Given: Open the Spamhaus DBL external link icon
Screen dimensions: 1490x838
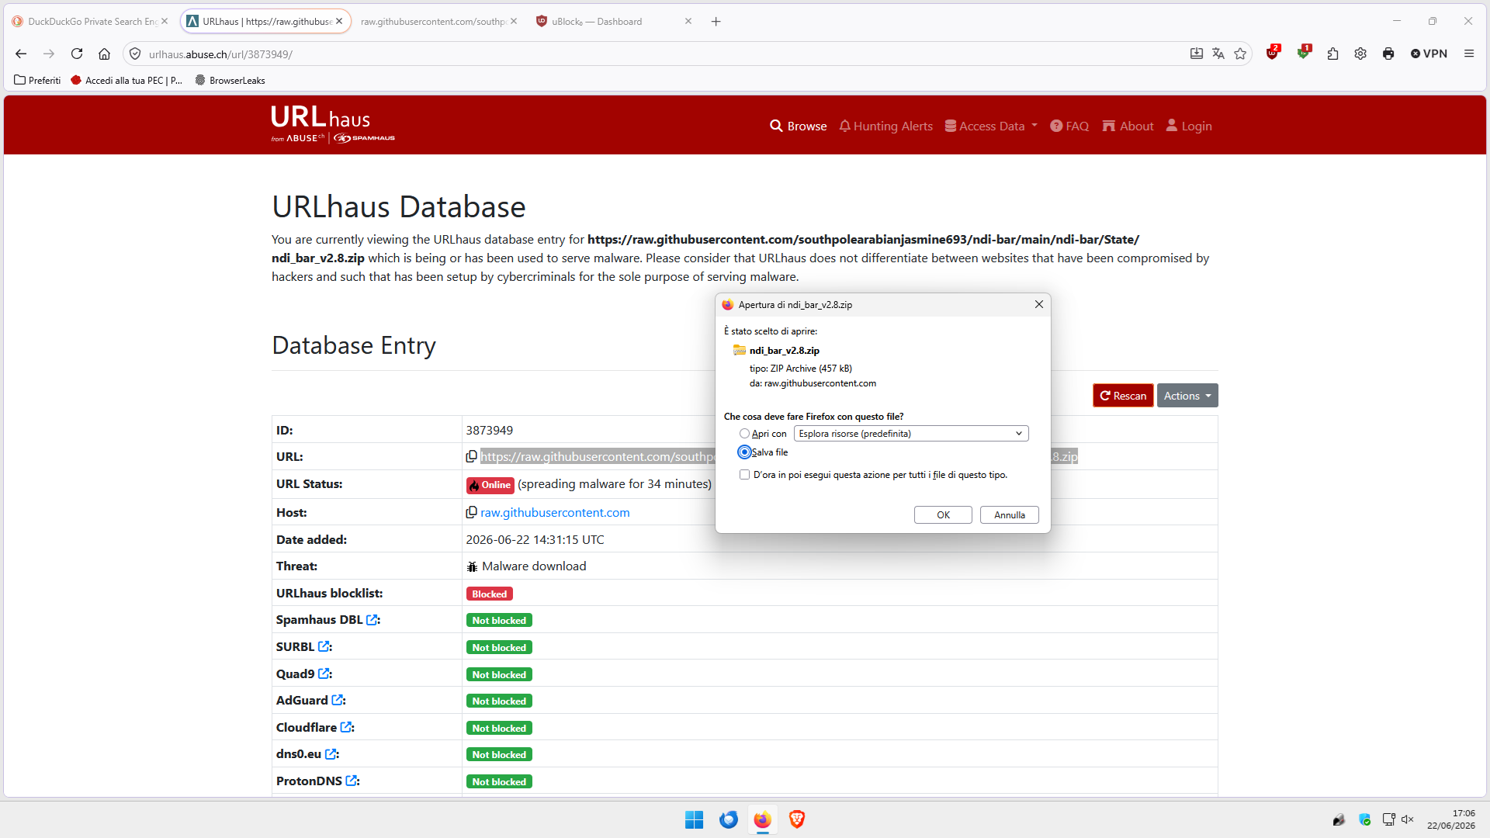Looking at the screenshot, I should [x=372, y=620].
